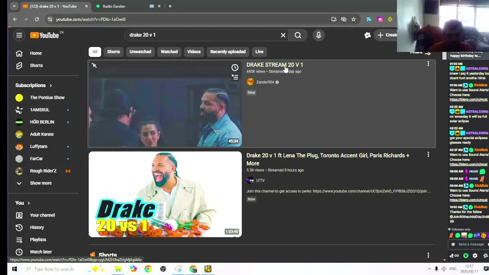This screenshot has width=489, height=275.
Task: Open more options for DRAKE STREAM video
Action: (x=428, y=64)
